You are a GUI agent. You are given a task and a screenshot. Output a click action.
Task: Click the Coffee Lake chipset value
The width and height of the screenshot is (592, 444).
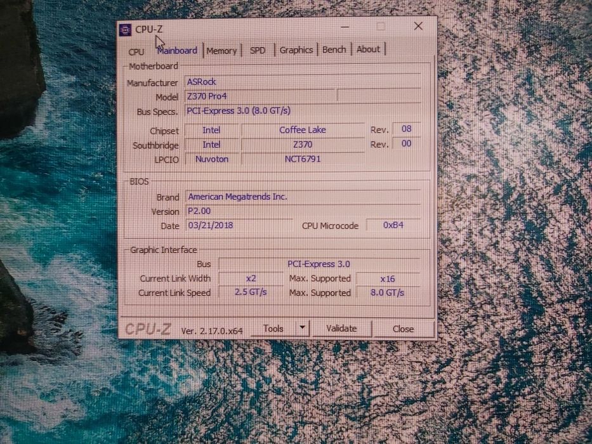tap(303, 130)
